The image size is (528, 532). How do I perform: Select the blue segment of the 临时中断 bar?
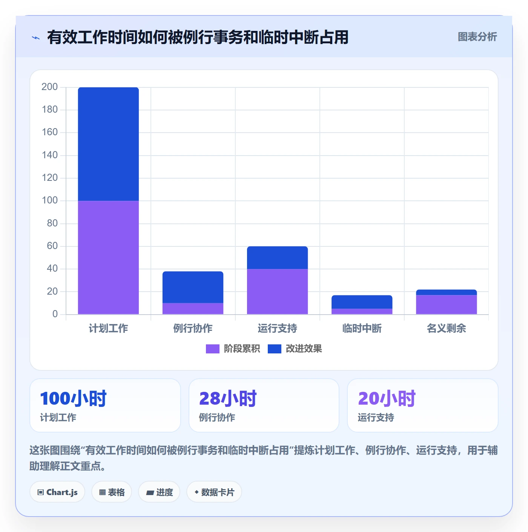(x=362, y=302)
